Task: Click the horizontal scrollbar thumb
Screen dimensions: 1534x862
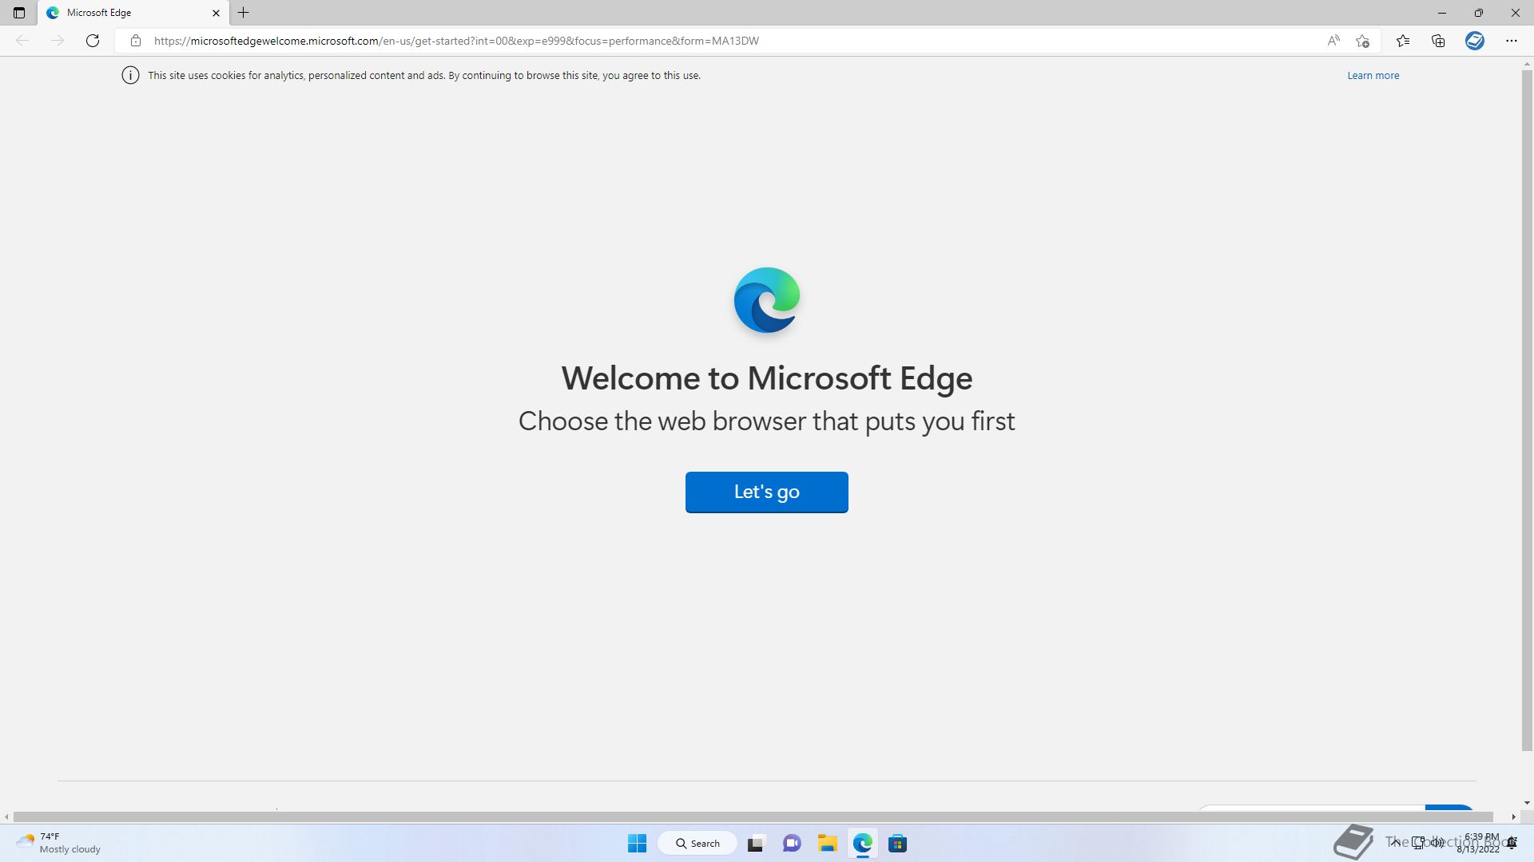Action: click(x=753, y=817)
